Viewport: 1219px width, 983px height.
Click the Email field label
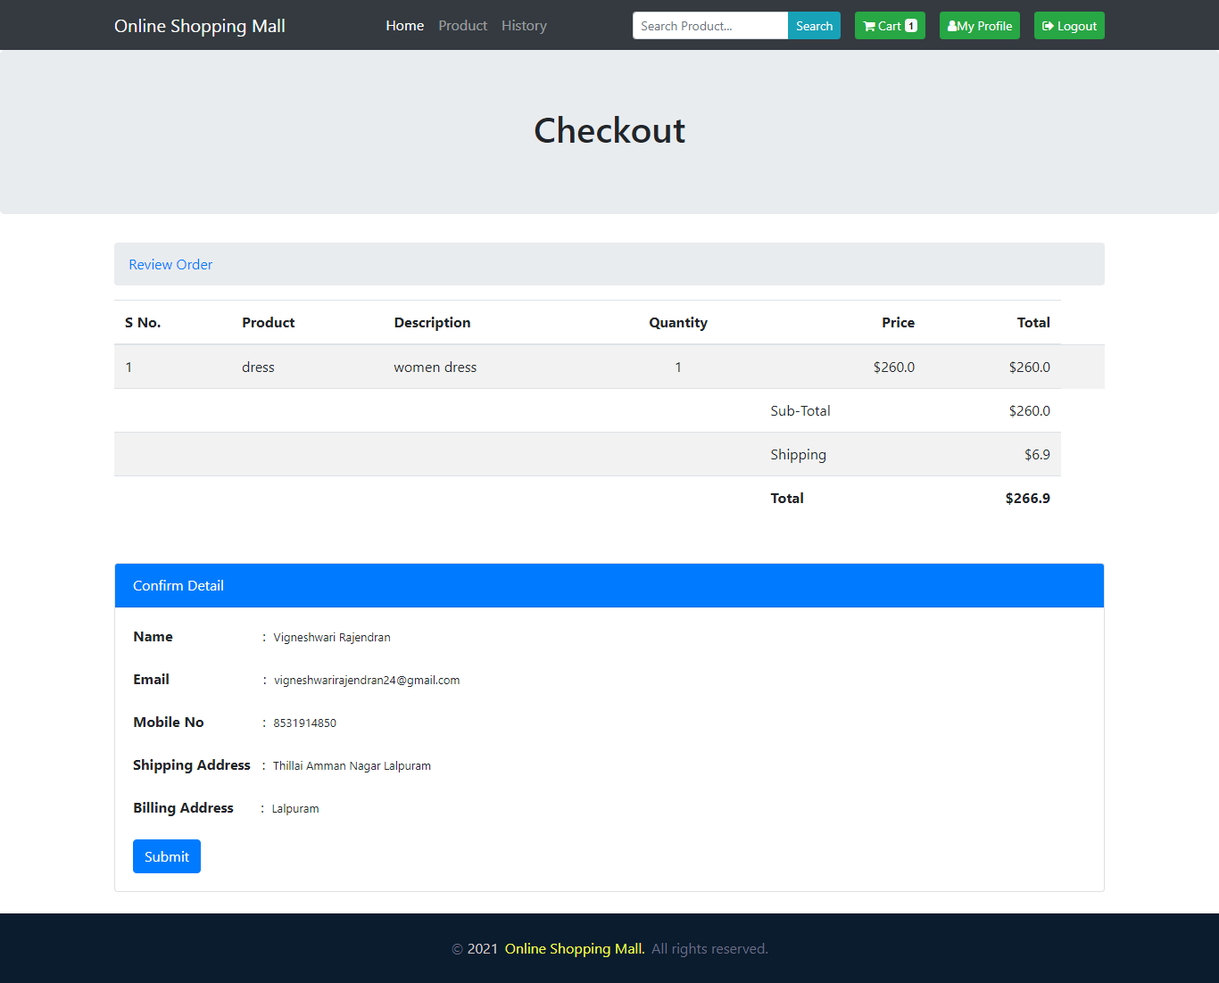pyautogui.click(x=151, y=679)
